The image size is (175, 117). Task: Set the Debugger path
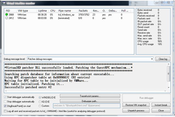(x=90, y=101)
